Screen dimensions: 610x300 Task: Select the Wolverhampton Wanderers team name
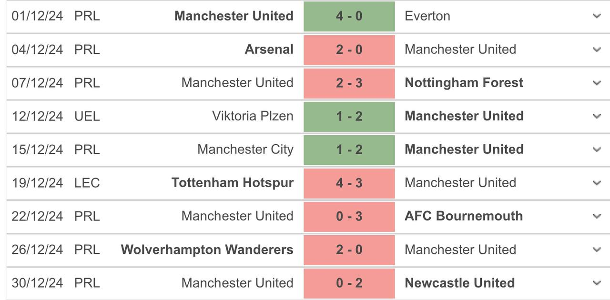pyautogui.click(x=207, y=250)
